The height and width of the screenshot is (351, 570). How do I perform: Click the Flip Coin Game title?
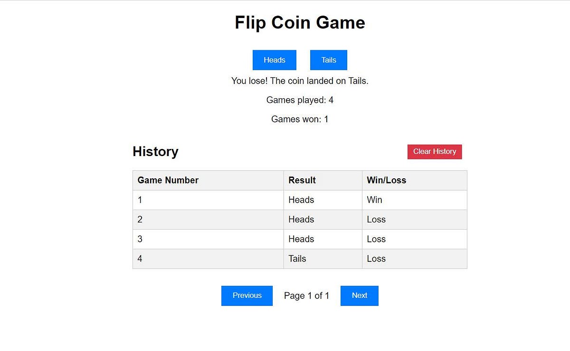pyautogui.click(x=299, y=22)
